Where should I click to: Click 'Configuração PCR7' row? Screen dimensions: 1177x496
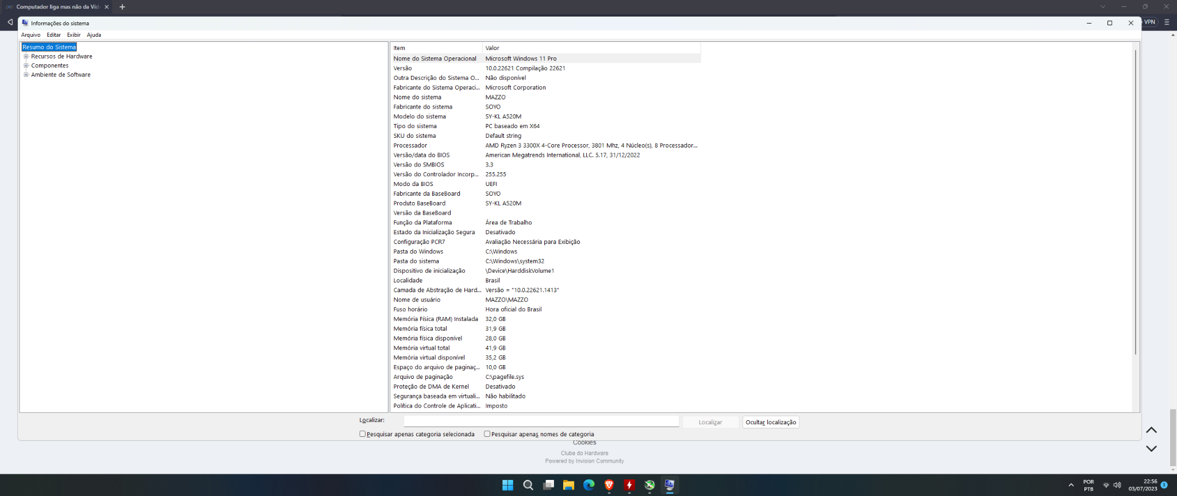545,242
